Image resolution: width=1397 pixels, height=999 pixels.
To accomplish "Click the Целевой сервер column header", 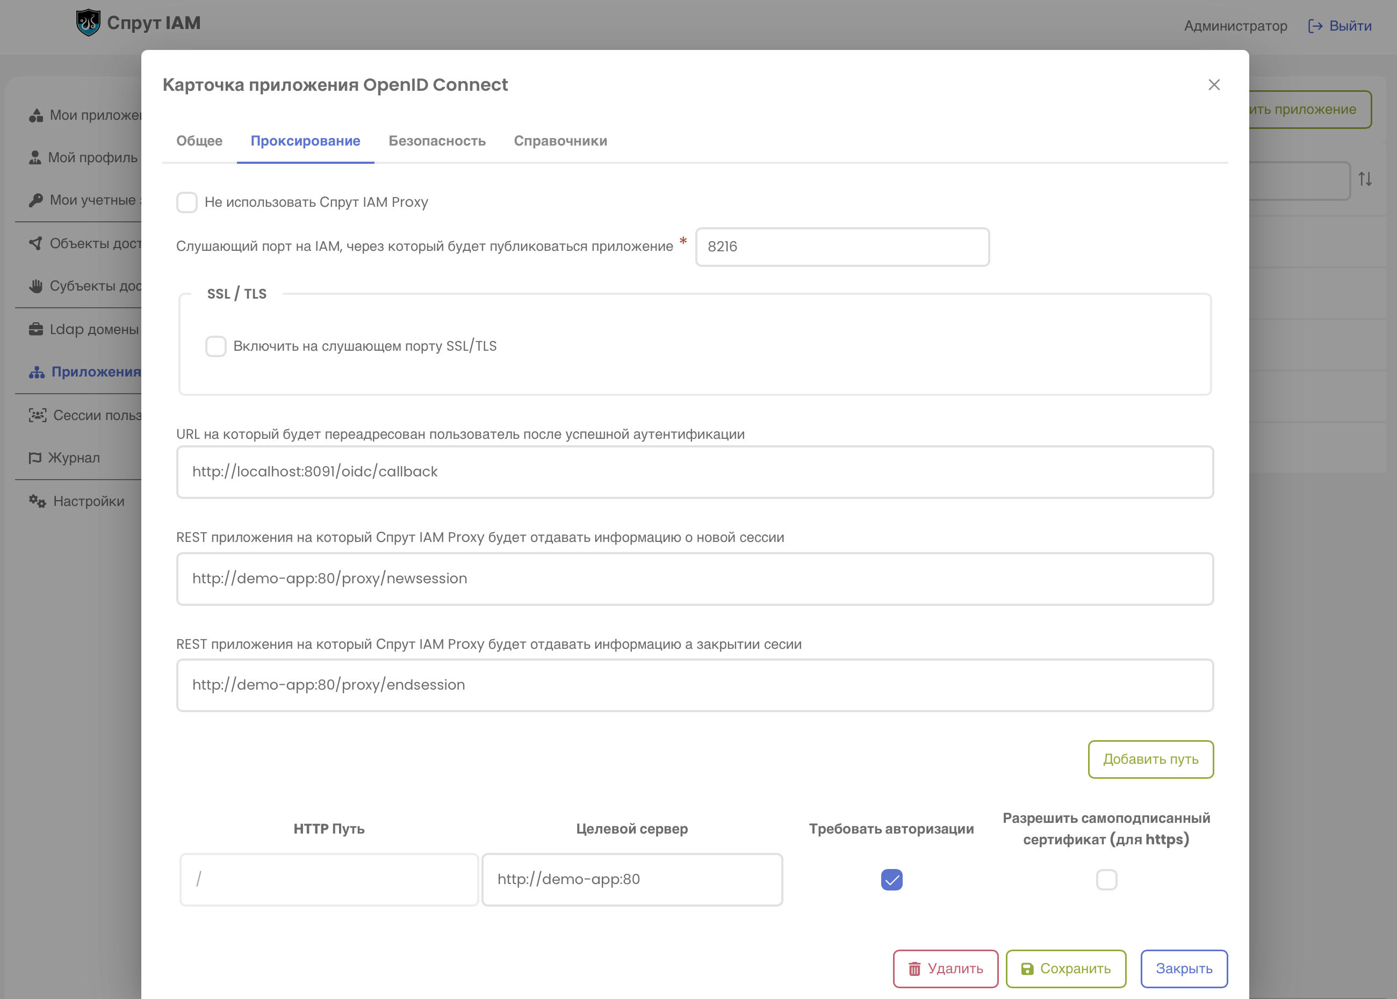I will [632, 829].
